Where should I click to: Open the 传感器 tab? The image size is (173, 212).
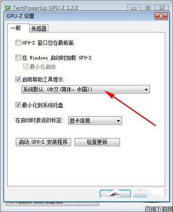[x=39, y=28]
